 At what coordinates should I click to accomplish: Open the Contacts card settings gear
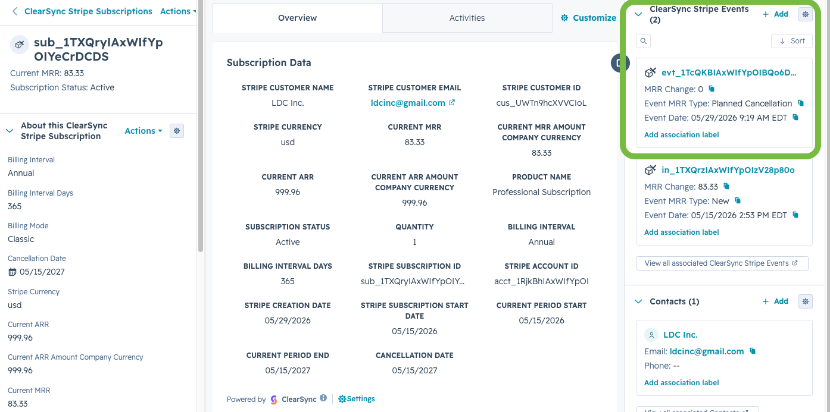point(805,301)
